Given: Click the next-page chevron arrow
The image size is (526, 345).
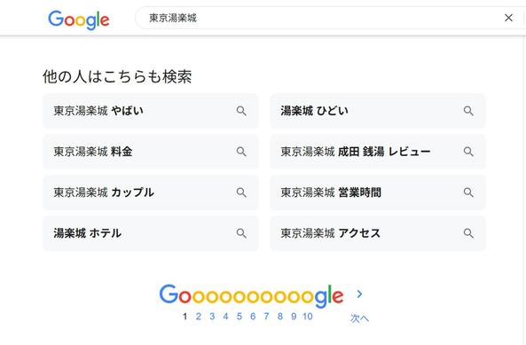Looking at the screenshot, I should pos(359,294).
